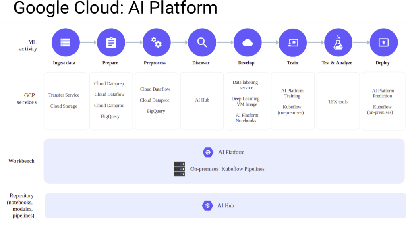Select AI Platform Prediction under Deploy

coord(383,93)
